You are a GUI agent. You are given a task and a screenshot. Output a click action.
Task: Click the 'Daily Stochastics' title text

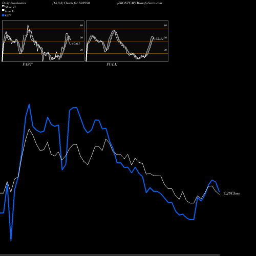coord(14,3)
